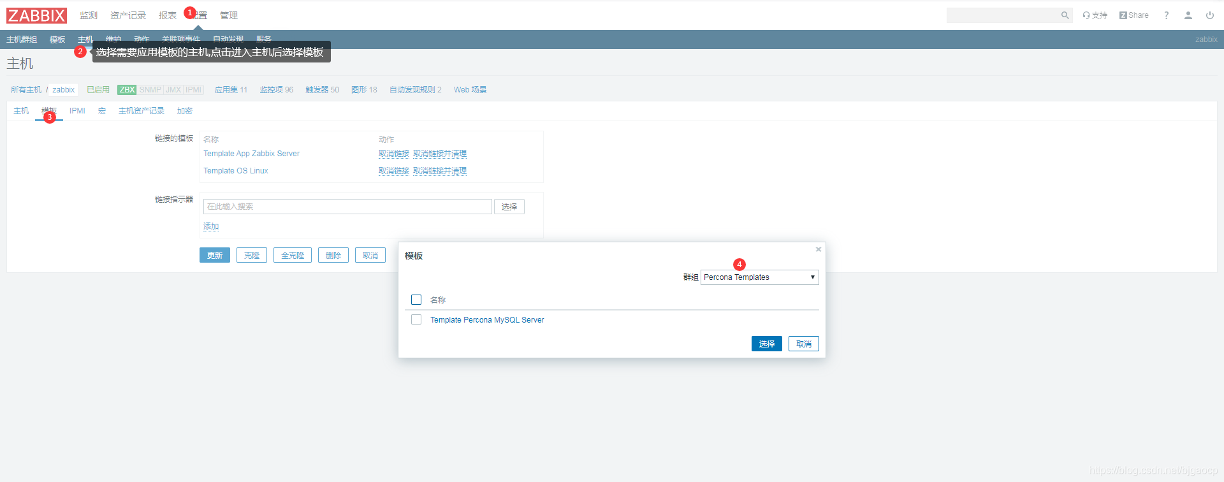The height and width of the screenshot is (482, 1224).
Task: Click 取消链接 for Template App Zabbix Server
Action: (x=394, y=154)
